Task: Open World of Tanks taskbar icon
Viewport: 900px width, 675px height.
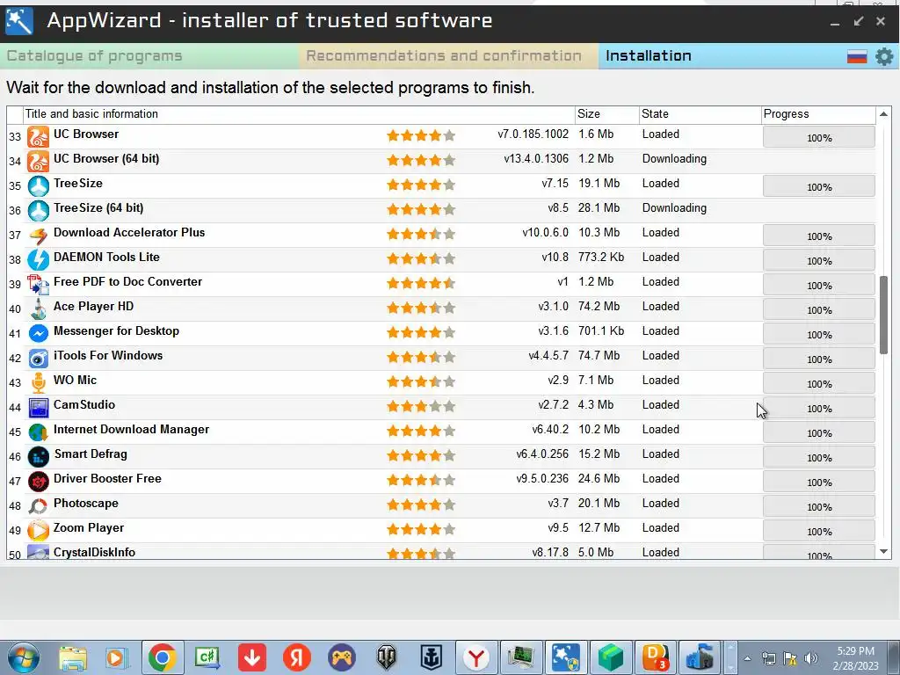Action: point(387,657)
